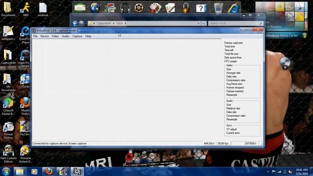The height and width of the screenshot is (176, 313).
Task: Click the volume speaker tray icon
Action: (291, 172)
